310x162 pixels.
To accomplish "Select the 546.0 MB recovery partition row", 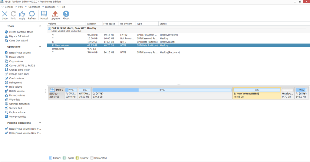I will click(x=179, y=52).
